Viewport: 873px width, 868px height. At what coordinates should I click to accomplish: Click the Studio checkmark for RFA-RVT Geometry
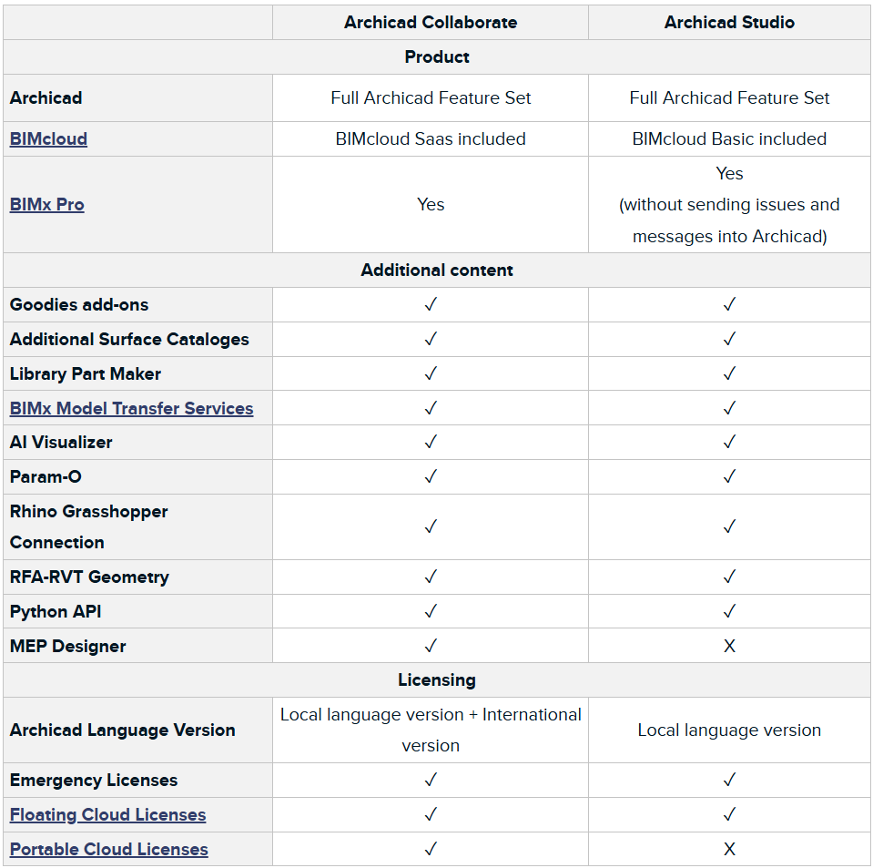[729, 577]
